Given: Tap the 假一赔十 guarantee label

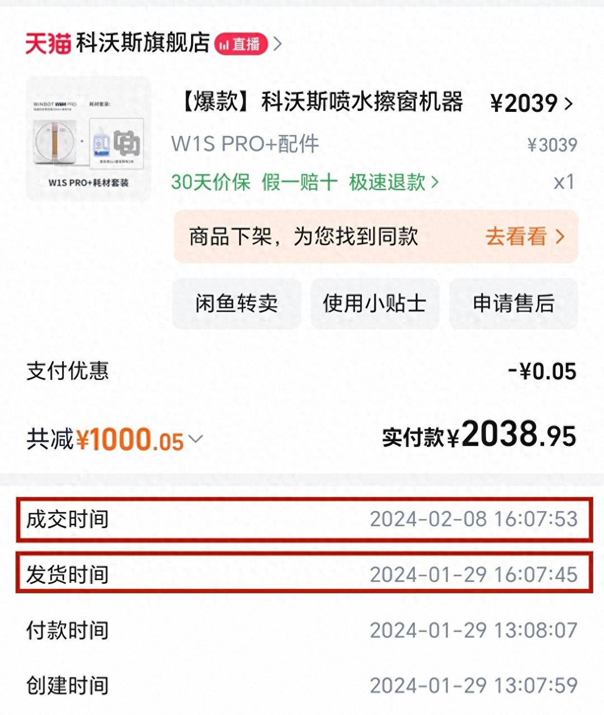Looking at the screenshot, I should [x=299, y=182].
